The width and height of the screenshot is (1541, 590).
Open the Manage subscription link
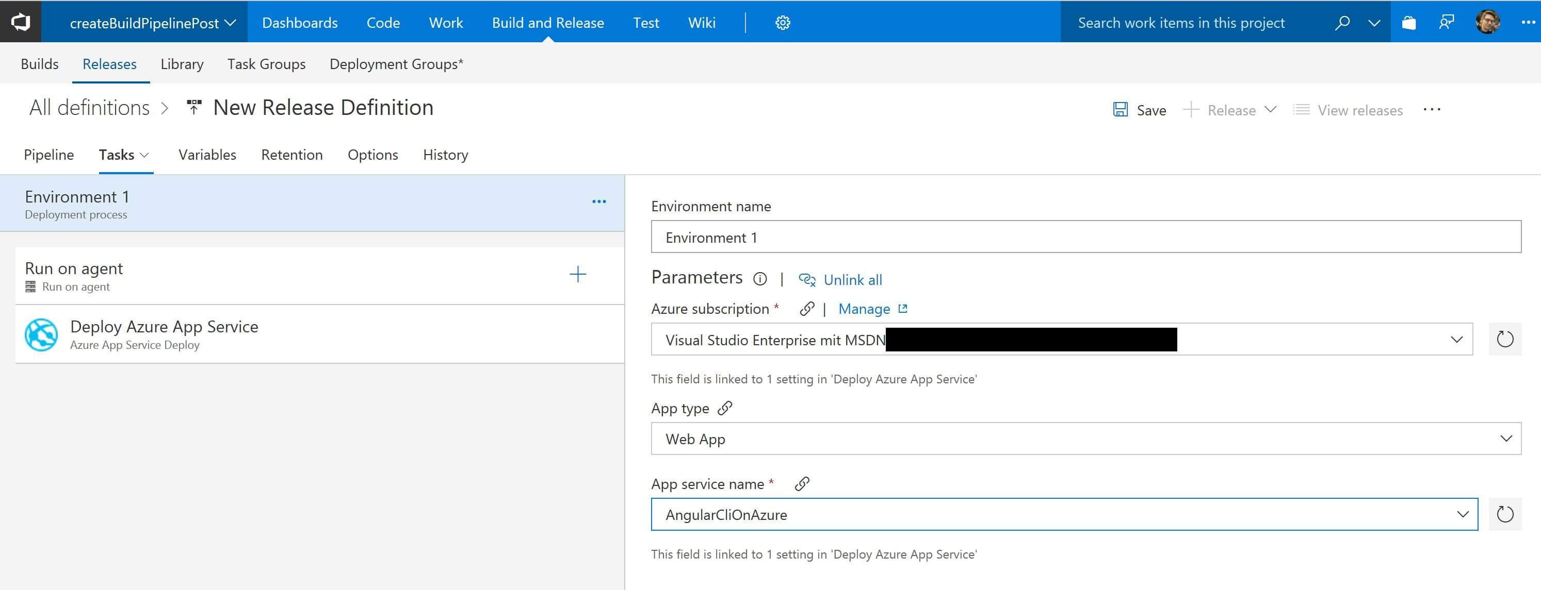[864, 309]
